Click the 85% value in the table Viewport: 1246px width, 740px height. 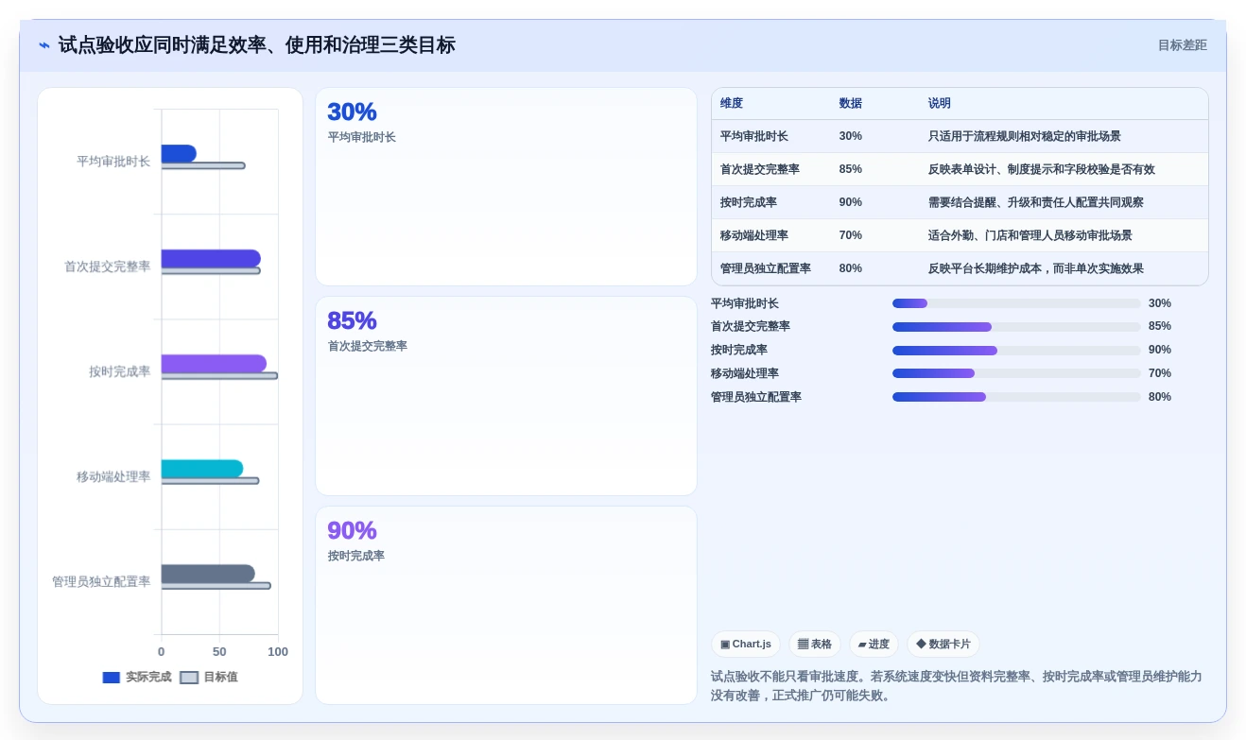[x=851, y=169]
